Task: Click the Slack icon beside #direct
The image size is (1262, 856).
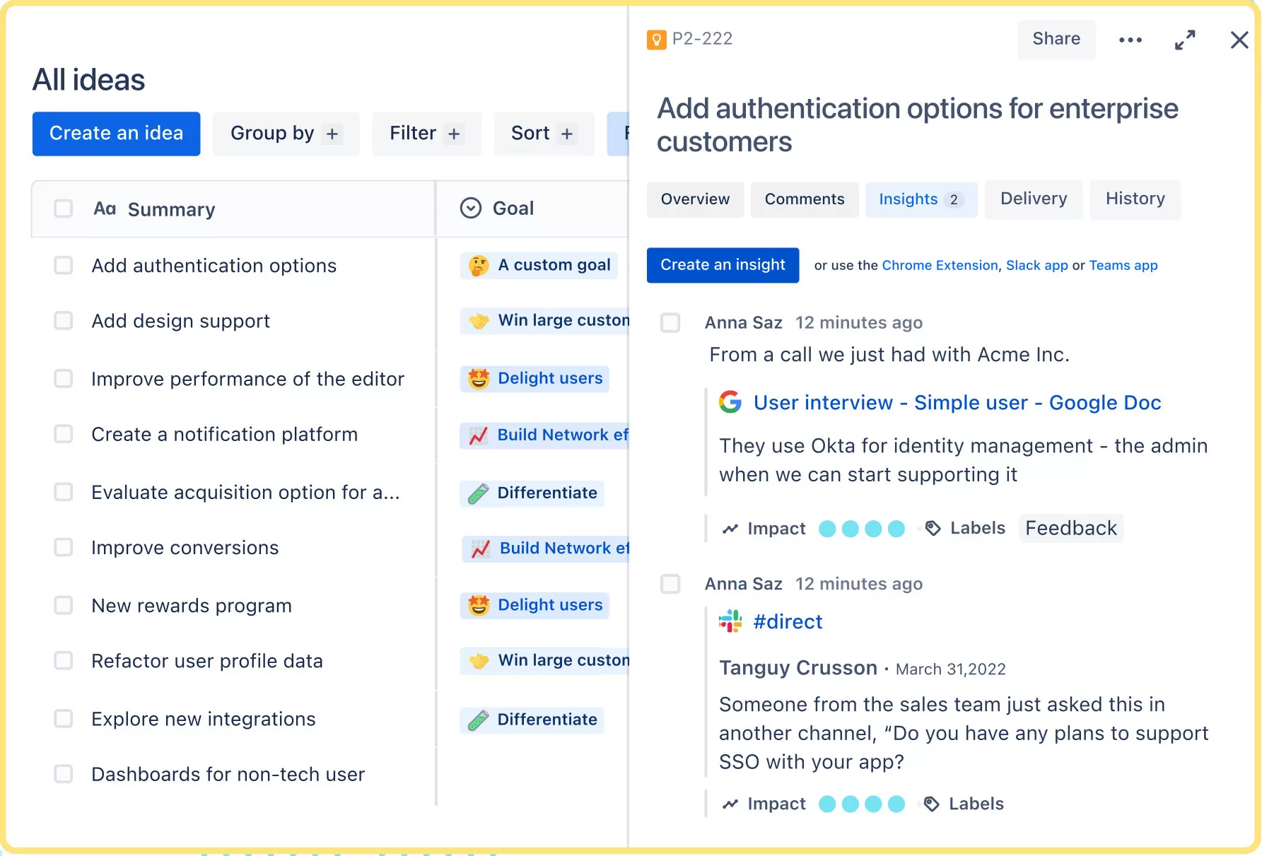Action: pos(730,621)
